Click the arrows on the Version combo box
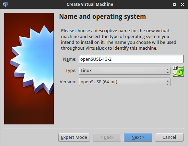The width and height of the screenshot is (188, 146). click(x=167, y=82)
